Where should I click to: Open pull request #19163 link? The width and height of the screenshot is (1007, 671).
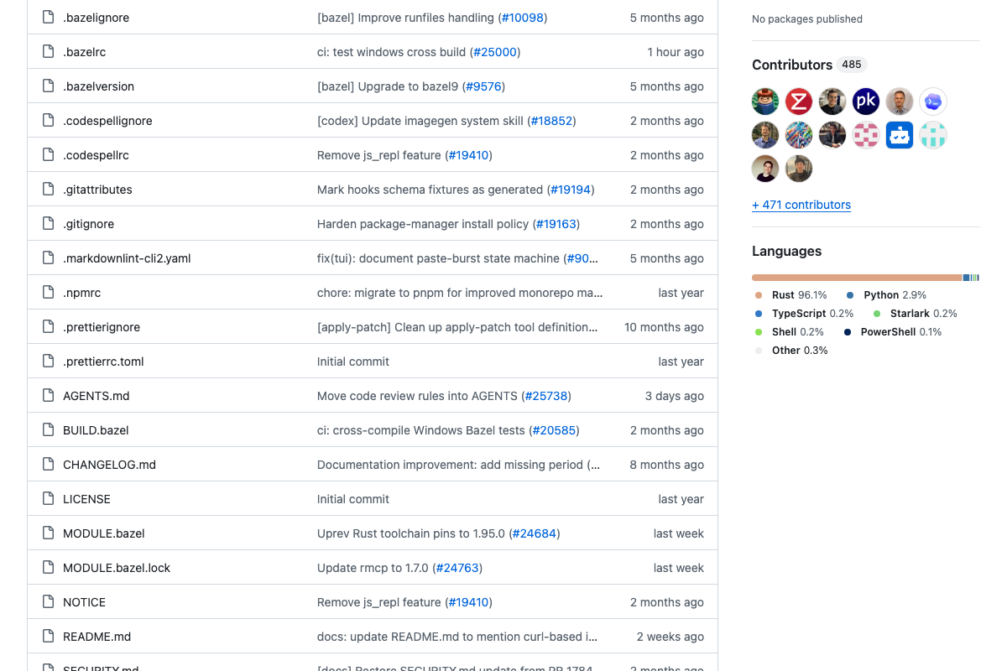[x=556, y=224]
